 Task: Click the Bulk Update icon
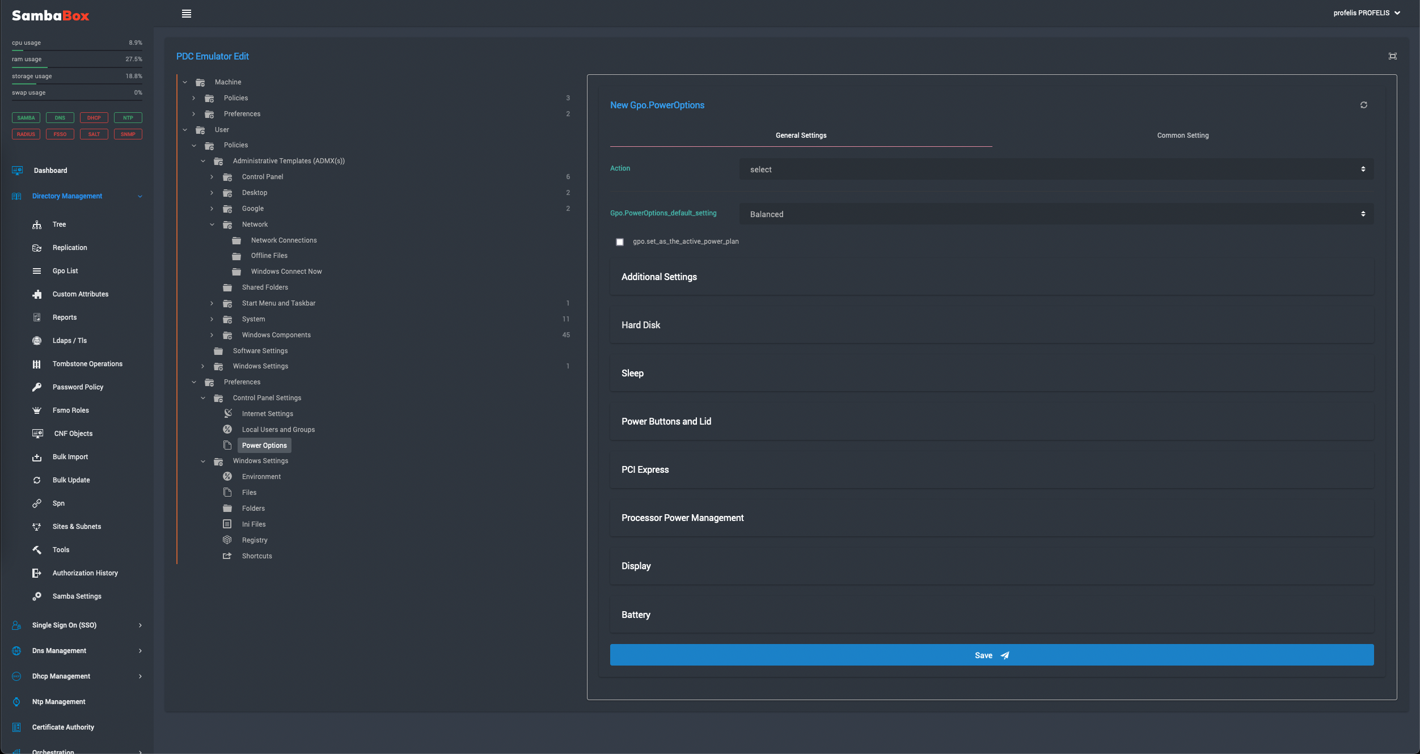[x=37, y=480]
